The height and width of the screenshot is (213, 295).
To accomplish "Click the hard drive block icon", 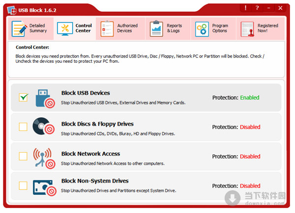I will 44,188.
